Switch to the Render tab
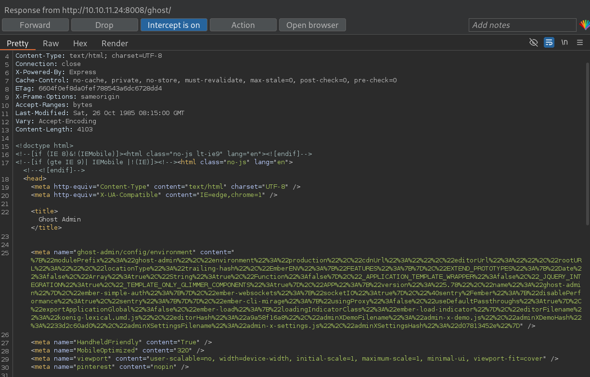The width and height of the screenshot is (590, 377). click(x=115, y=43)
